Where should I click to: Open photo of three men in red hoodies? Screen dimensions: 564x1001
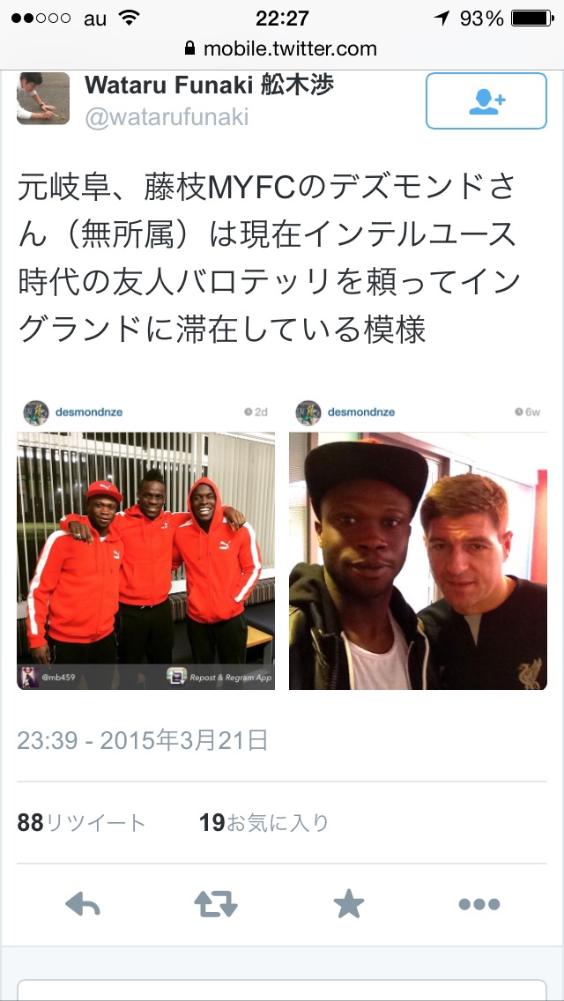click(145, 561)
